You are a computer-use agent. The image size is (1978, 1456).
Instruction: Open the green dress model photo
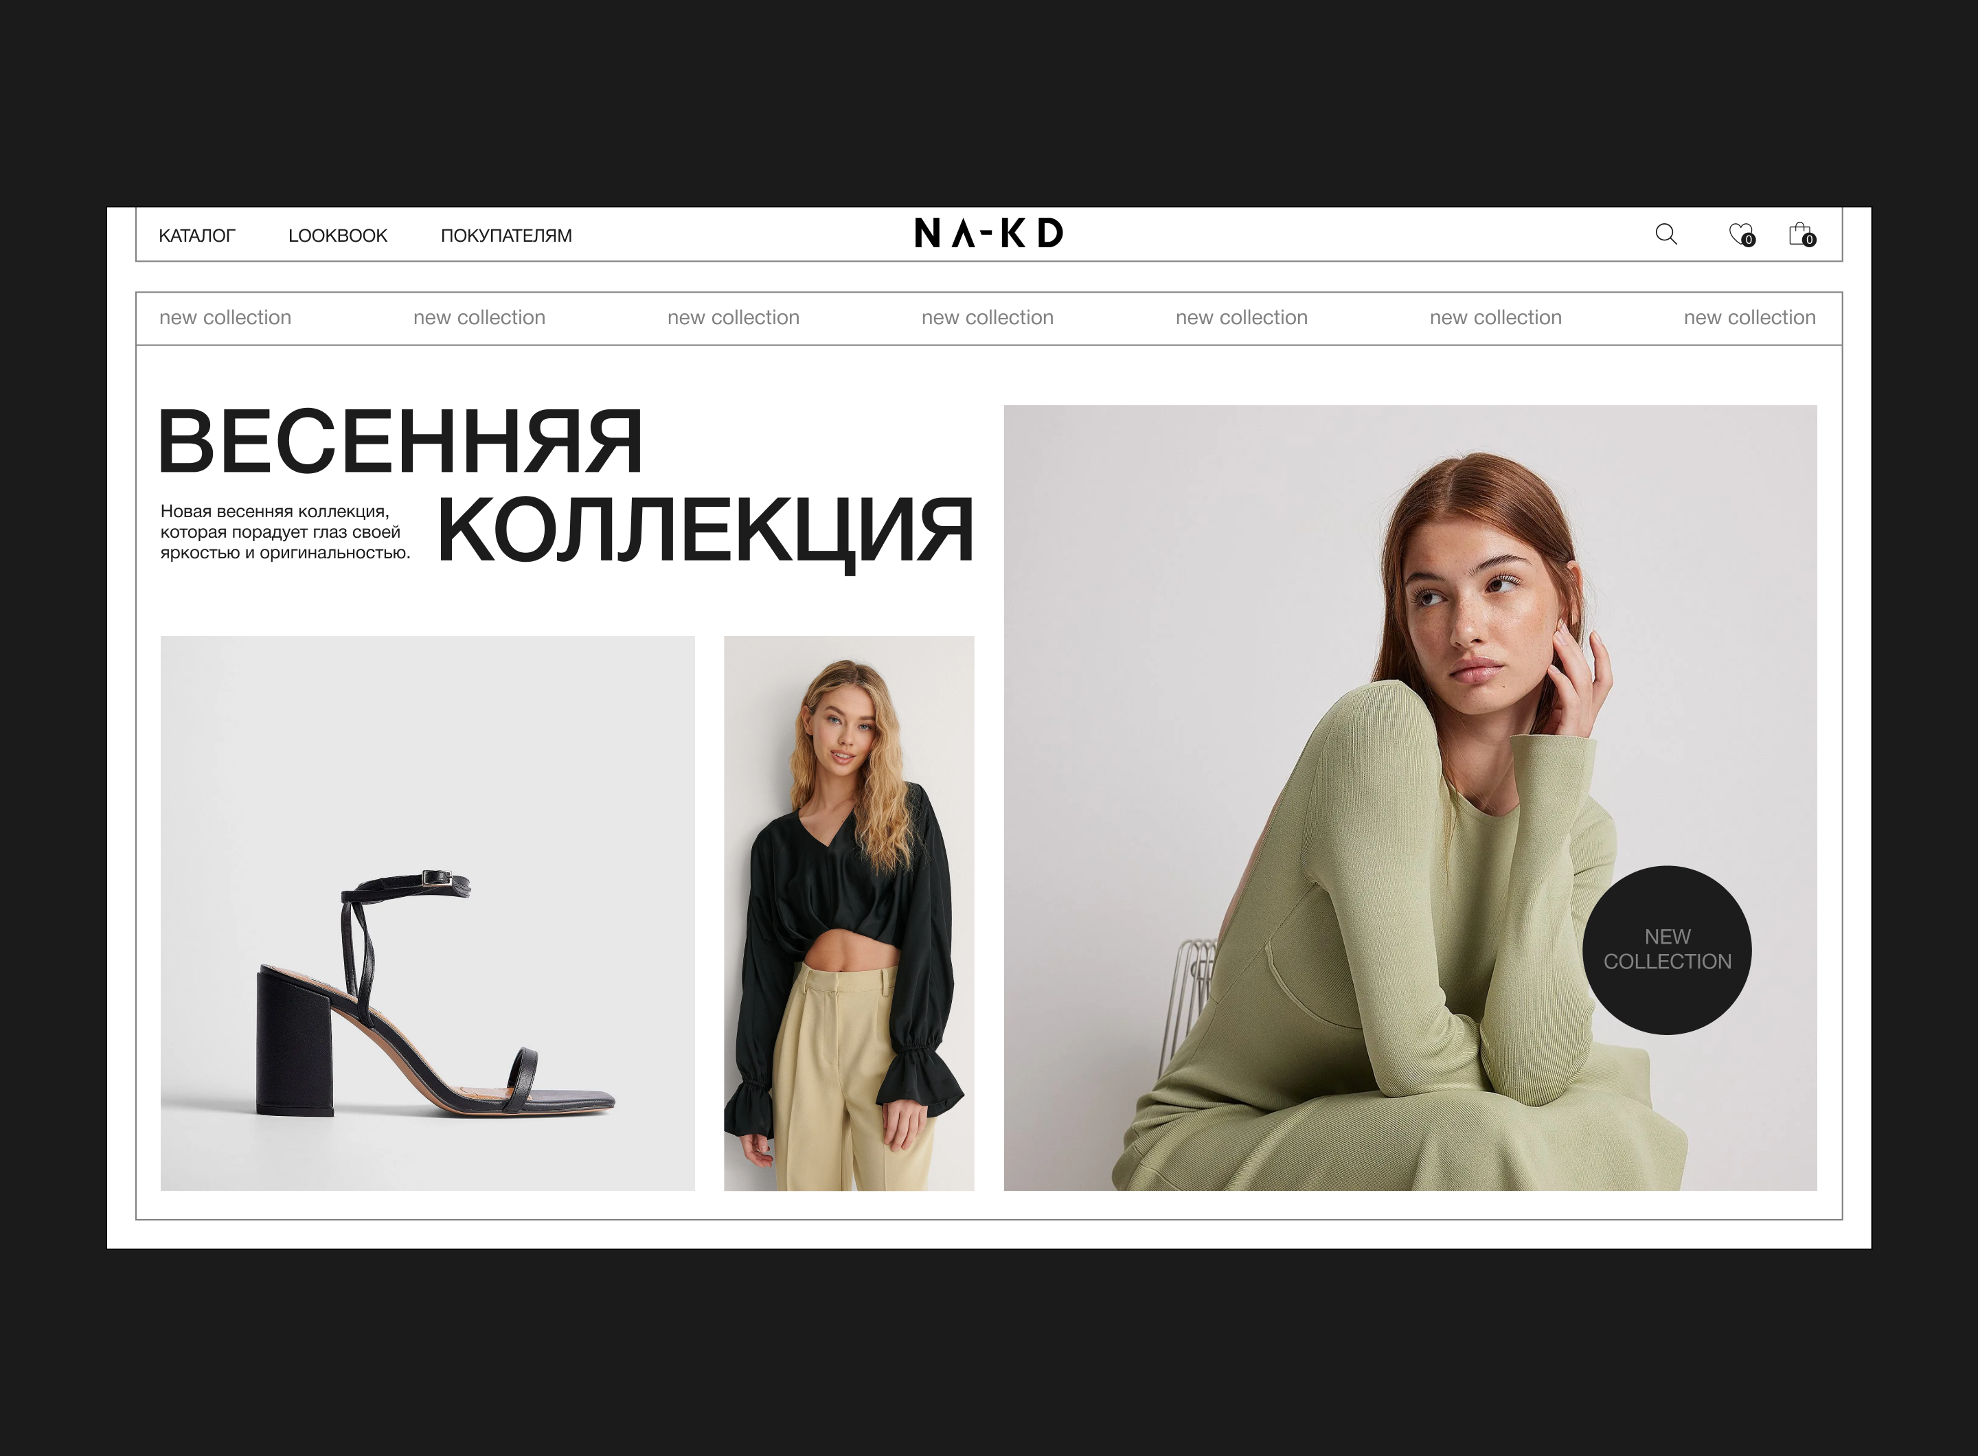point(1410,797)
